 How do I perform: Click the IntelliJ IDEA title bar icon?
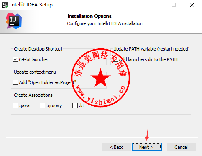tap(5, 5)
